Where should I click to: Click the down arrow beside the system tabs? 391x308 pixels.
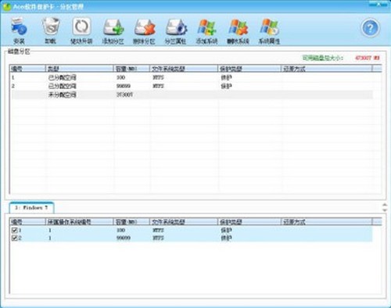click(385, 210)
